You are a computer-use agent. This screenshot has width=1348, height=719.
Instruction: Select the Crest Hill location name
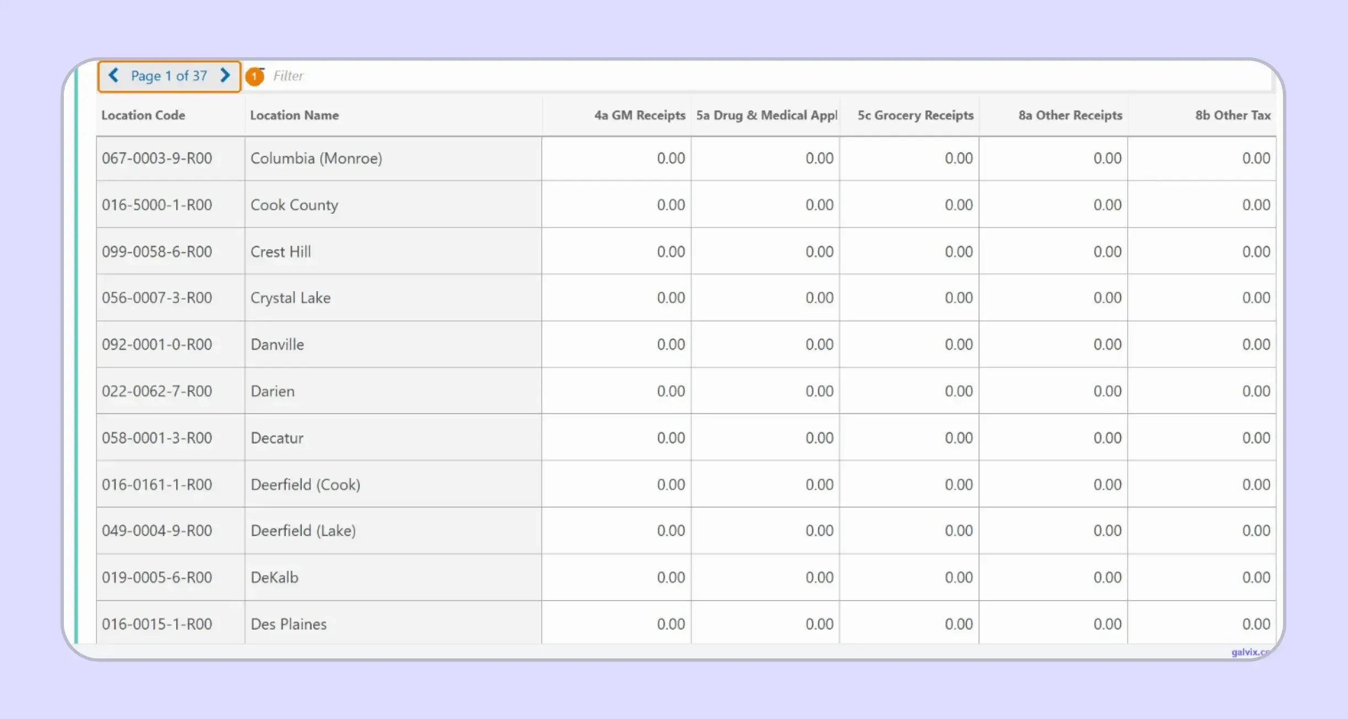point(281,252)
